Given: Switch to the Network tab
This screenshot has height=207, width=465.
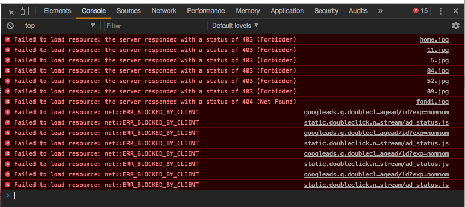Looking at the screenshot, I should pyautogui.click(x=164, y=11).
